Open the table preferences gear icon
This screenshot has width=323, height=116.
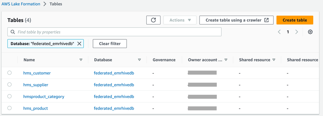coord(310,32)
